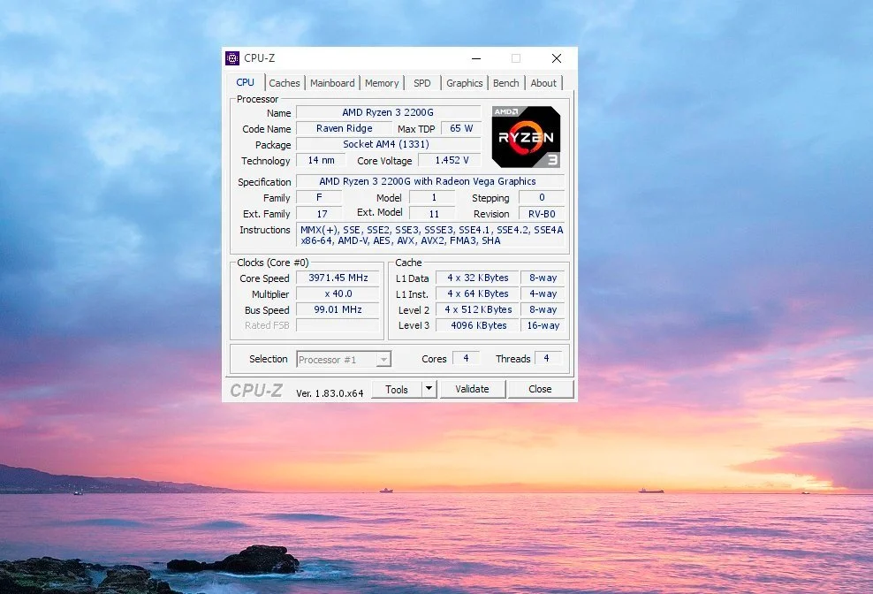Switch to the CPU tab
This screenshot has width=873, height=594.
[x=245, y=82]
